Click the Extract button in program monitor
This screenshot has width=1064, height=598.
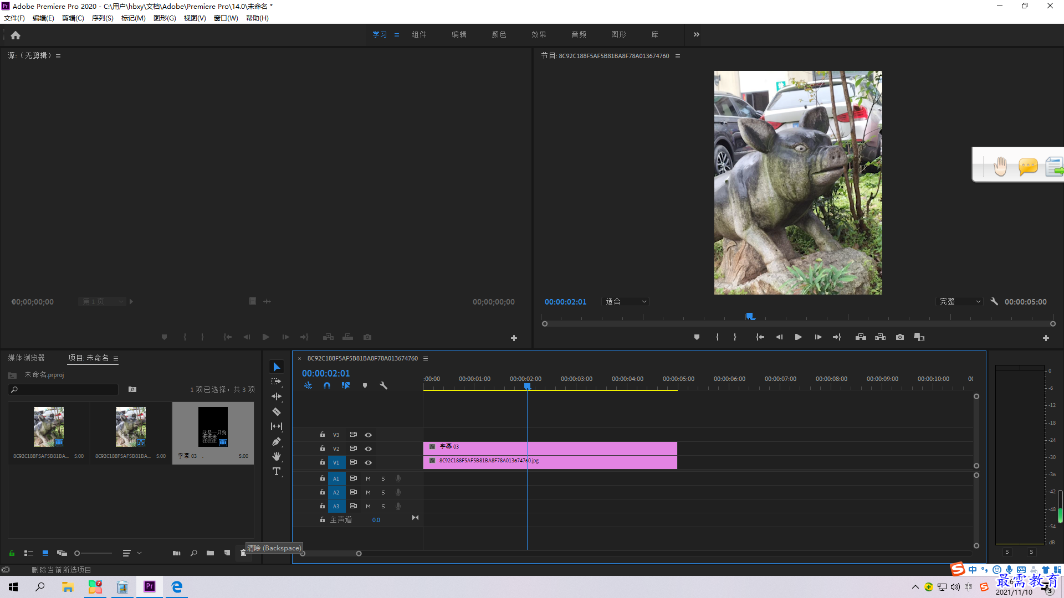pos(880,337)
